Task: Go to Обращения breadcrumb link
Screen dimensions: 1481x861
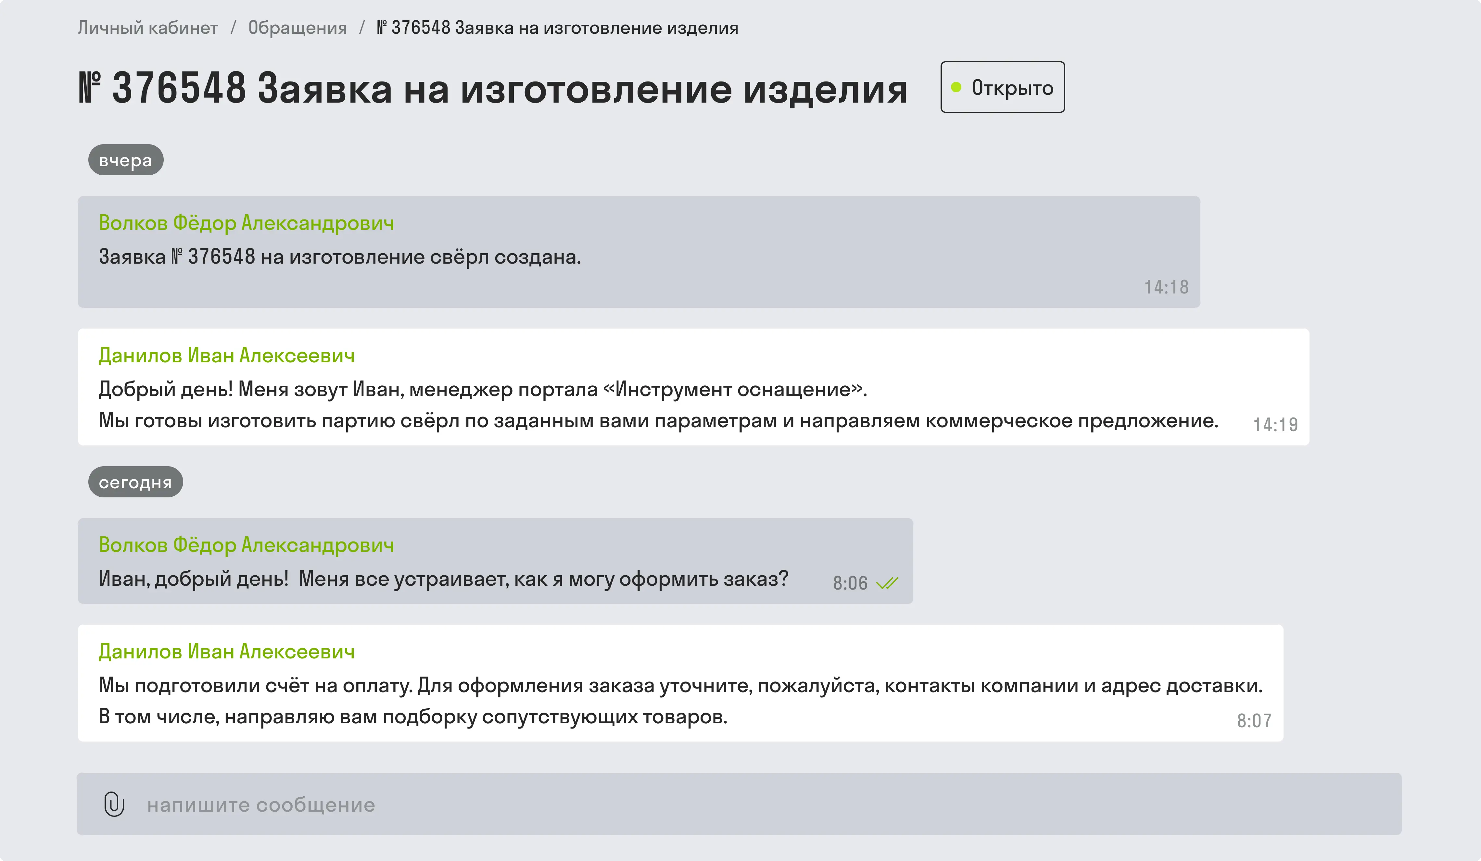Action: 297,28
